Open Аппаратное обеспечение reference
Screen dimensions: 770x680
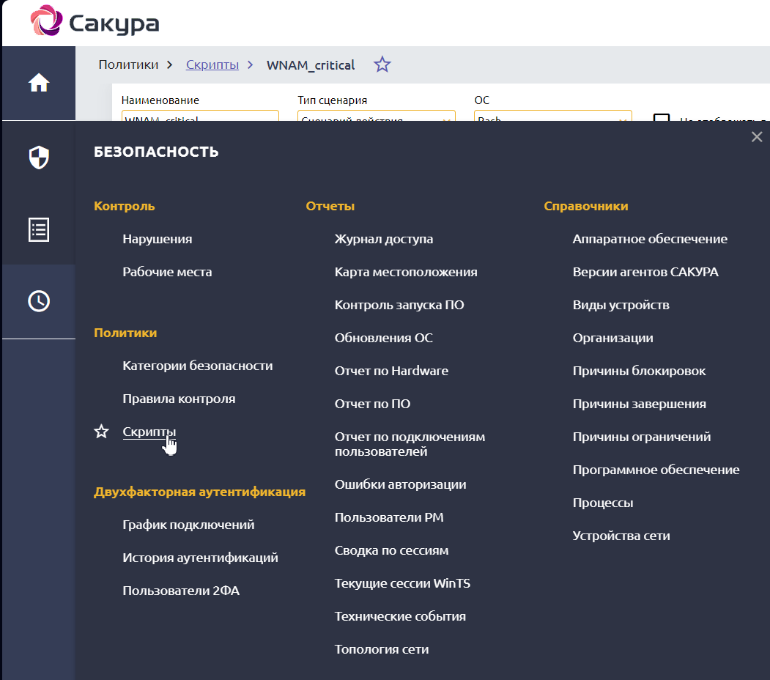tap(650, 239)
